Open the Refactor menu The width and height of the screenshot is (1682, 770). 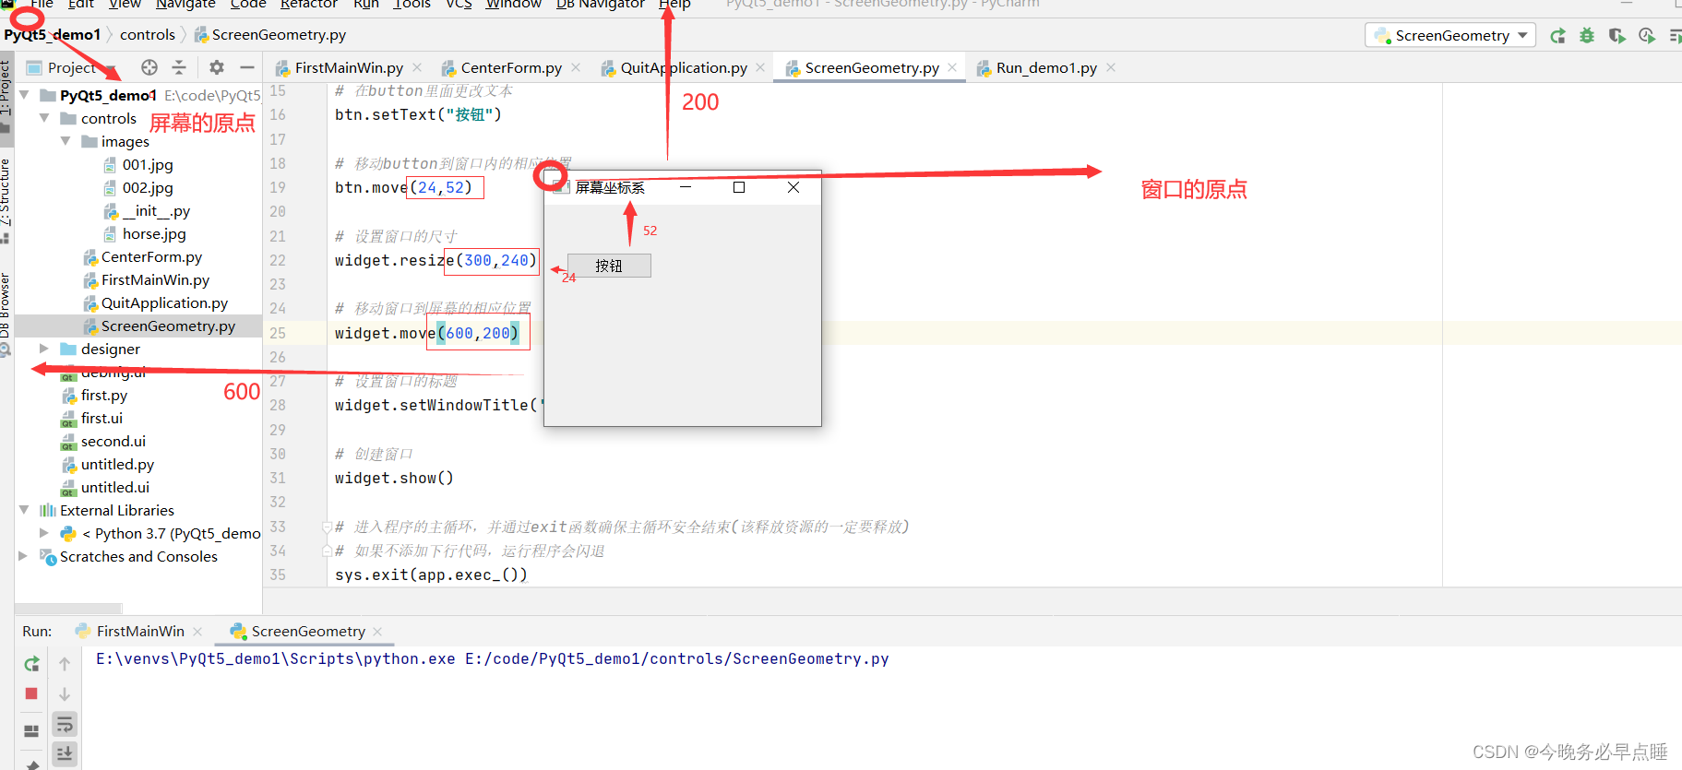(x=309, y=5)
